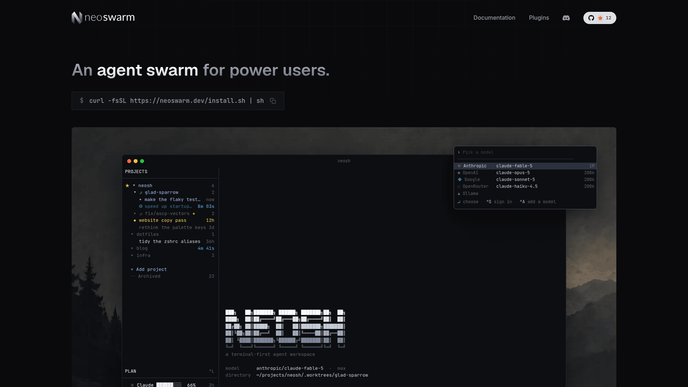
Task: Expand the blog project arrow
Action: [132, 248]
